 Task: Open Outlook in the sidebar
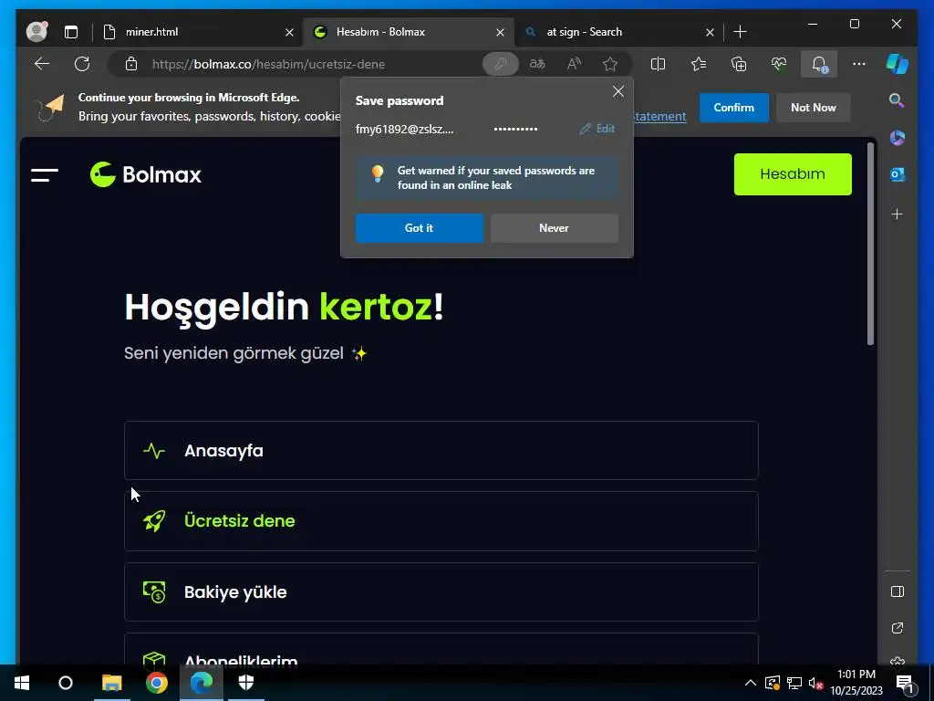click(898, 174)
